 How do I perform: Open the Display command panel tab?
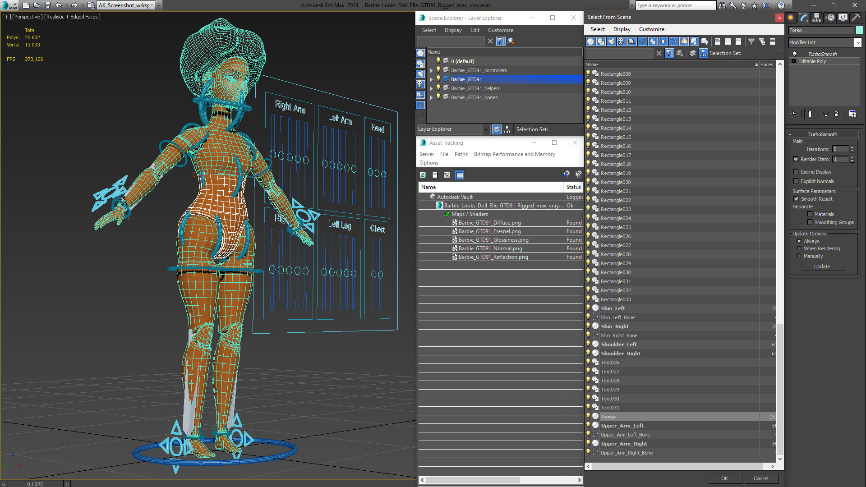point(843,18)
